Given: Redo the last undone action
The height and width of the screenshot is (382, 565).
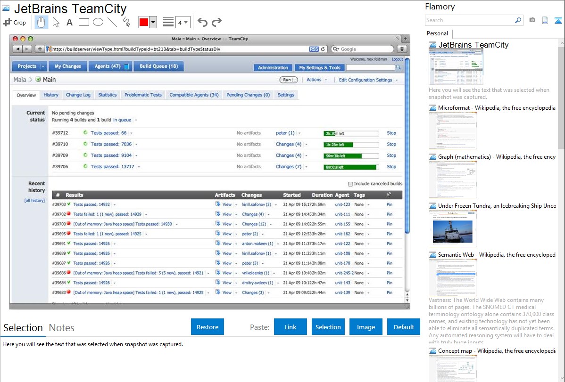Looking at the screenshot, I should 216,22.
